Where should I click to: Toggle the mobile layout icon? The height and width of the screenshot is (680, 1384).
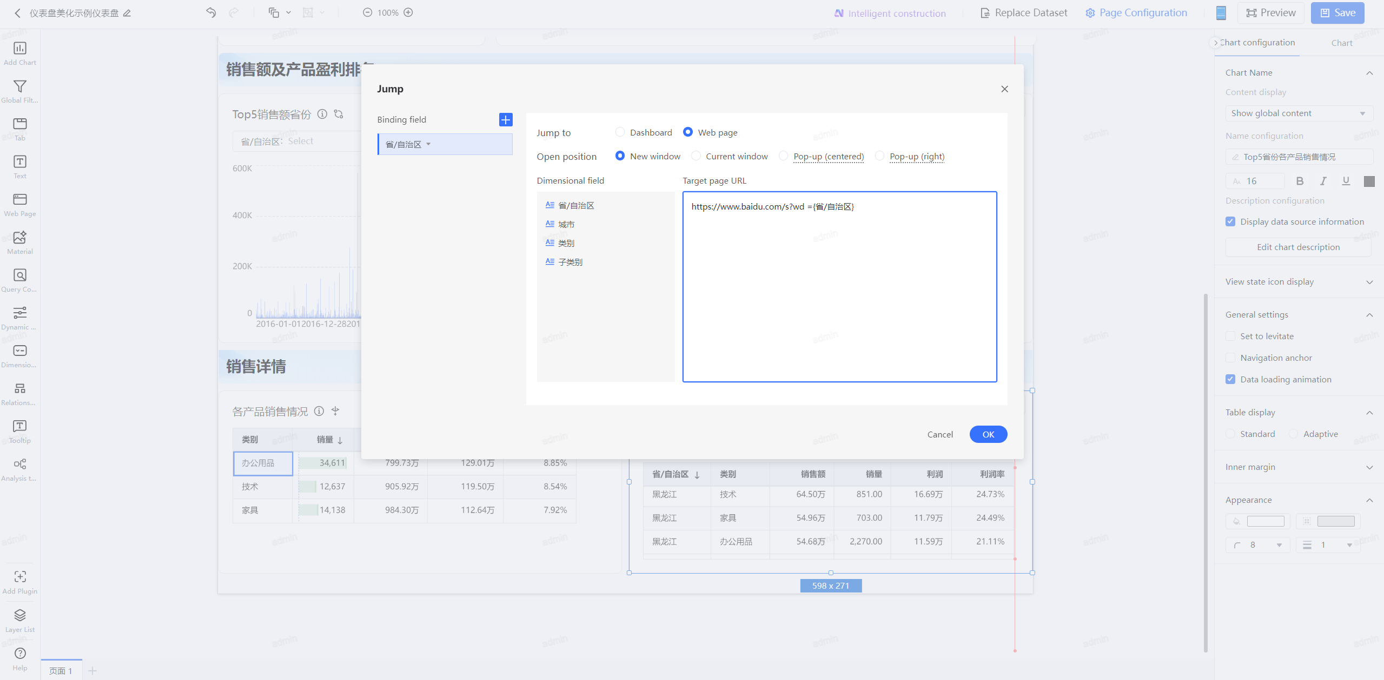1221,12
